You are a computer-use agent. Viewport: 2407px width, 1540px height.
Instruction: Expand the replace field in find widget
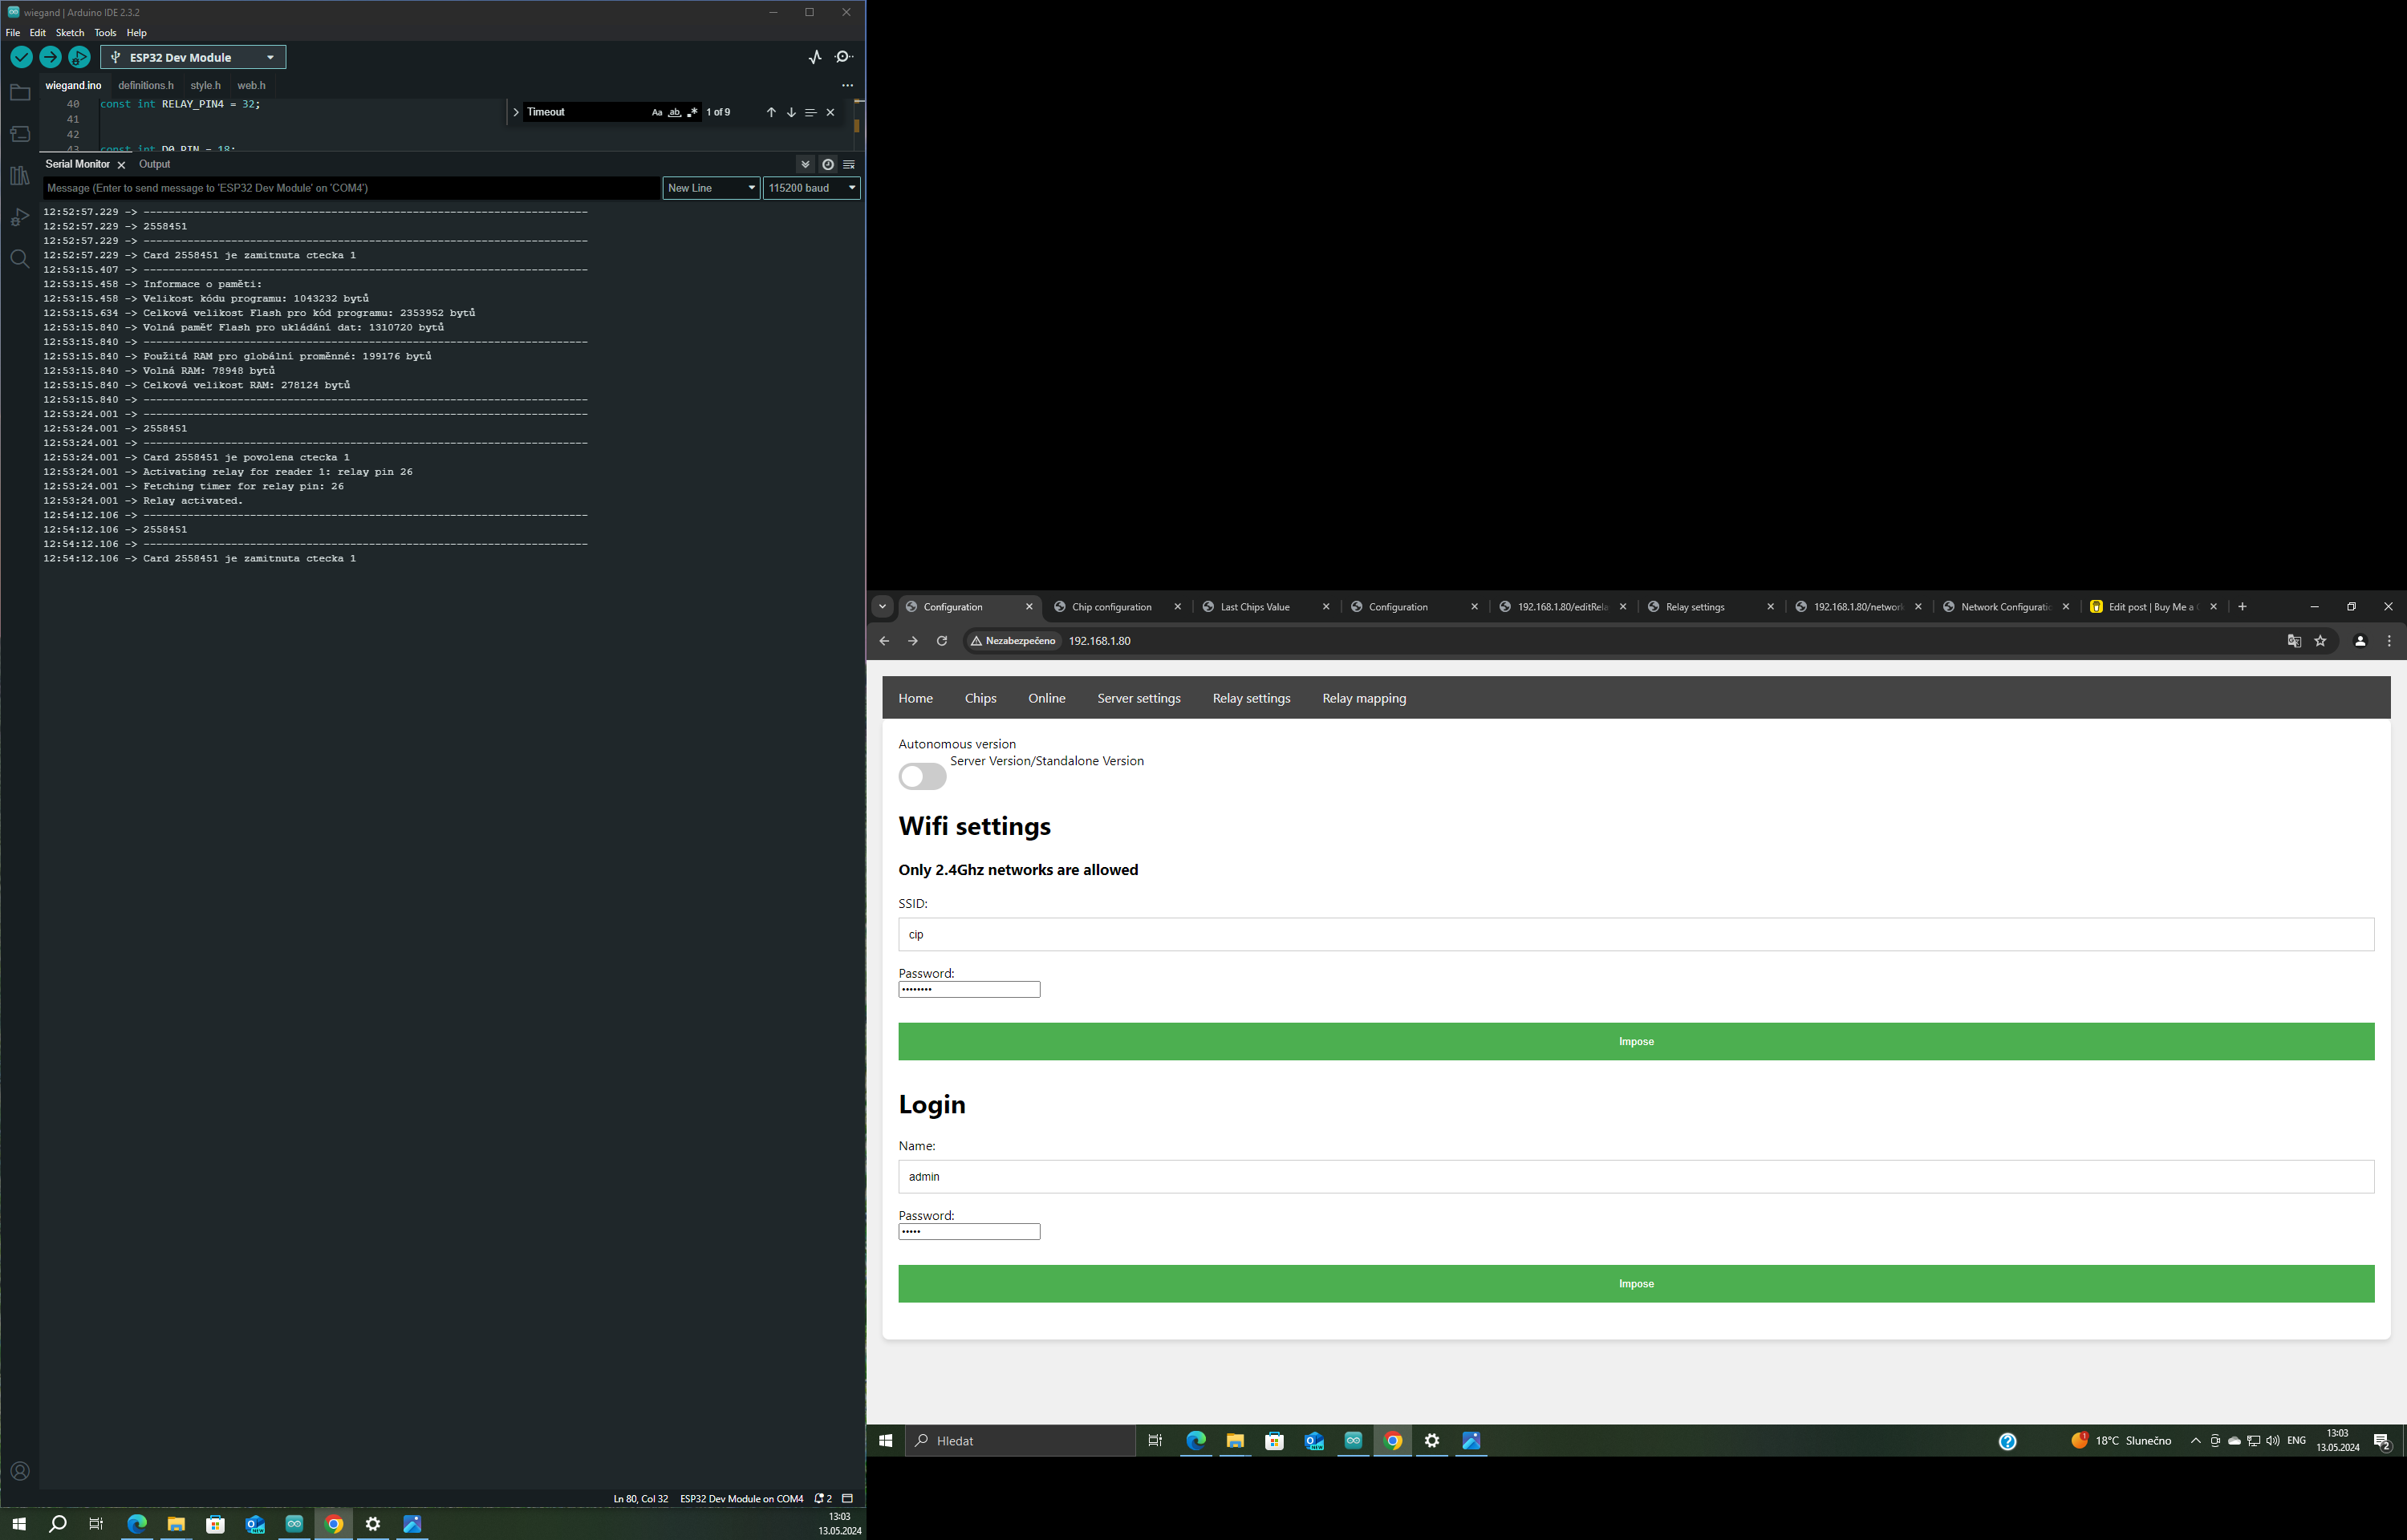click(516, 112)
